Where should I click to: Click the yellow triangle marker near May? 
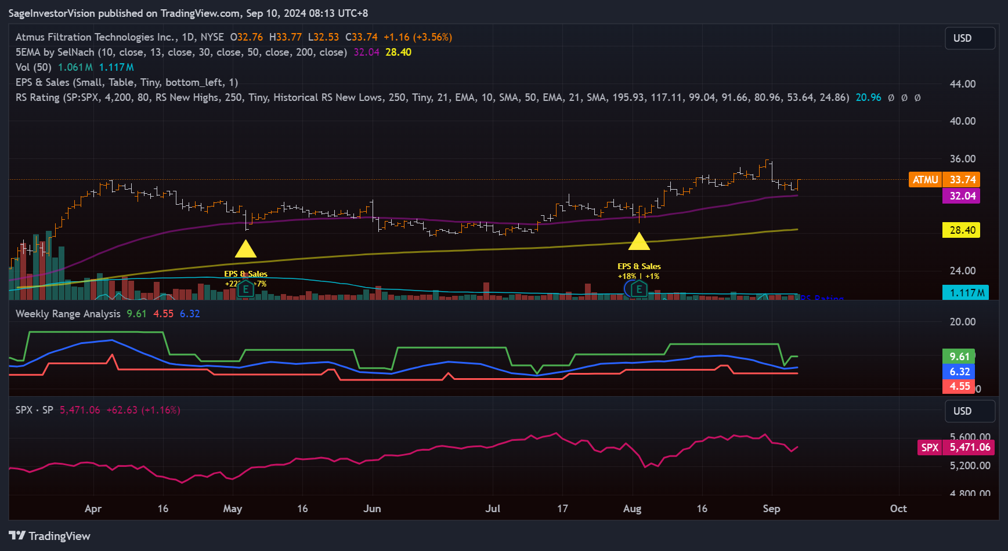[x=245, y=249]
